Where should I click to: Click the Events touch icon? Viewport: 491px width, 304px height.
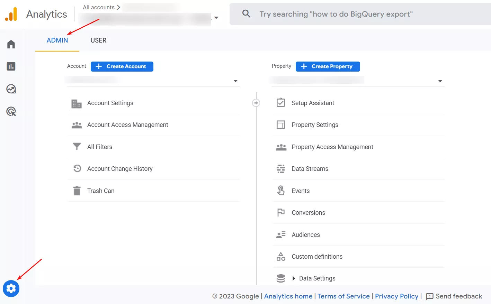281,190
